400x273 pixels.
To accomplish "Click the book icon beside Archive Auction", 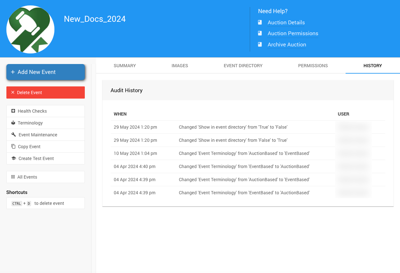I will tap(260, 44).
